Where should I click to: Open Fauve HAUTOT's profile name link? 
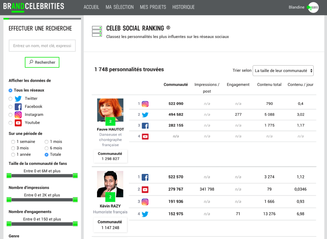pos(110,129)
